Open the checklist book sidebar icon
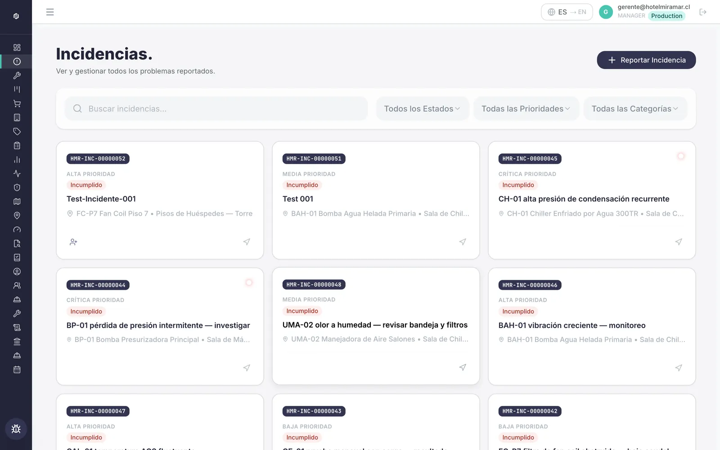 coord(17,257)
